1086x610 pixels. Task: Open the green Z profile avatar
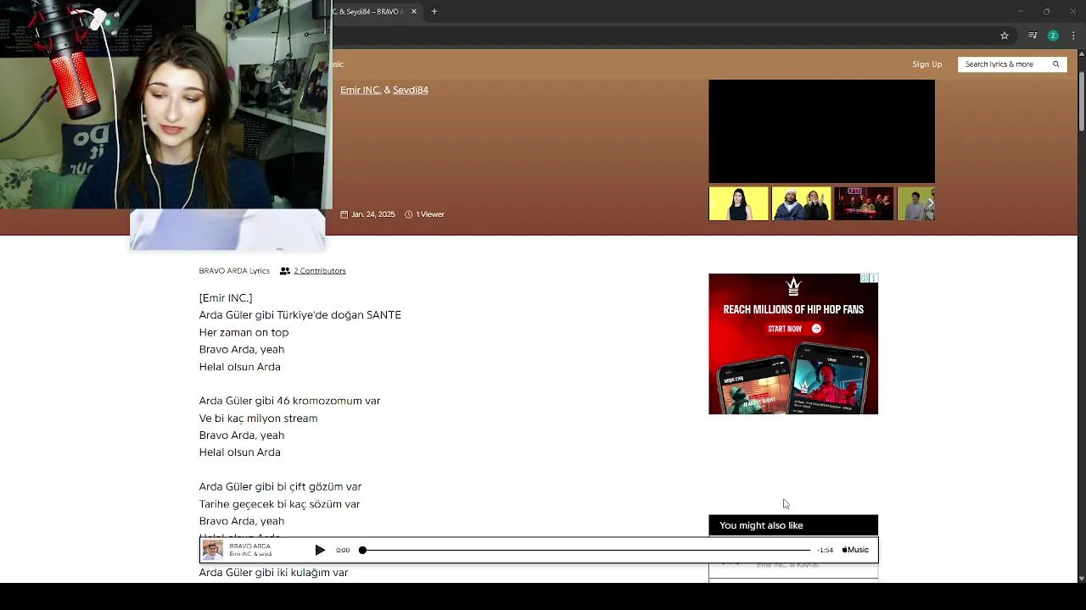[1053, 36]
